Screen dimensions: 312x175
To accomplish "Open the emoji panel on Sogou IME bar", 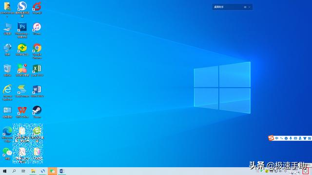I will tap(286, 138).
